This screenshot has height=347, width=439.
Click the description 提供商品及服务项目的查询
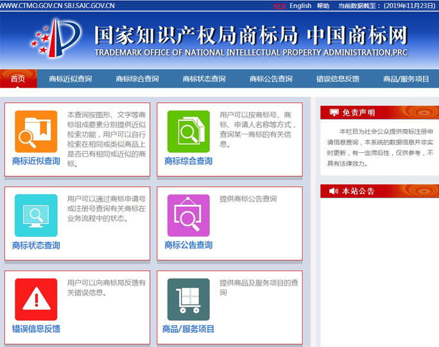pos(259,287)
